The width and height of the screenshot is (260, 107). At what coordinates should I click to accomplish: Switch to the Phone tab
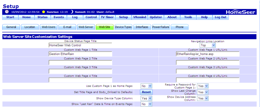pyautogui.click(x=180, y=27)
